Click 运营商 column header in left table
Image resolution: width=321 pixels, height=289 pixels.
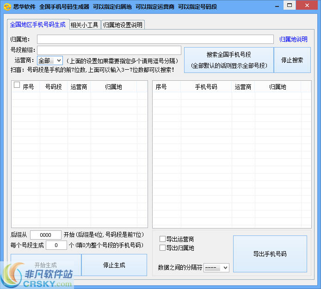point(79,87)
